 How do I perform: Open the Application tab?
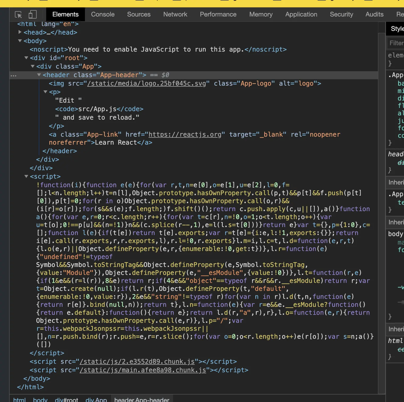pos(301,14)
